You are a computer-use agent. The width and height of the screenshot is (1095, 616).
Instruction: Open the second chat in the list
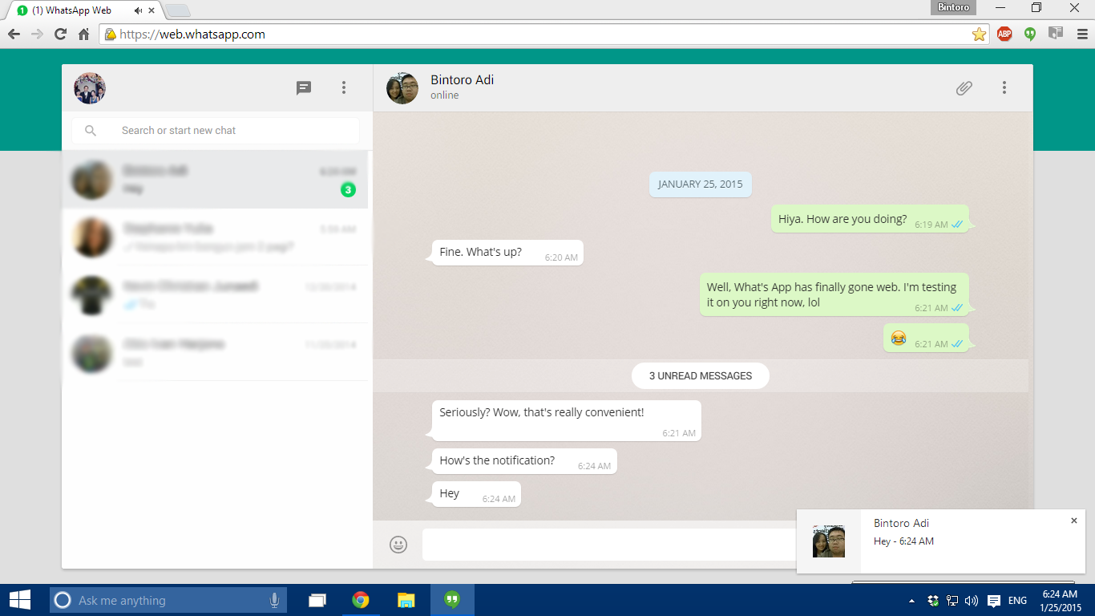pos(215,237)
